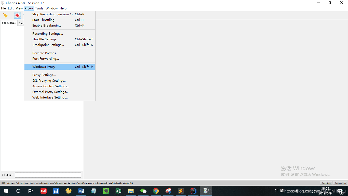Screen dimensions: 348x196
Task: Click the Recording status bar button
Action: (340, 183)
